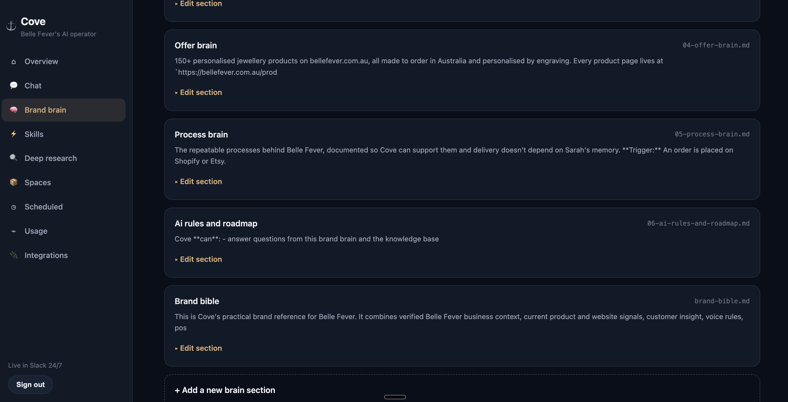Screen dimensions: 788x402
Task: Click the Cove anchor logo icon
Action: (11, 26)
